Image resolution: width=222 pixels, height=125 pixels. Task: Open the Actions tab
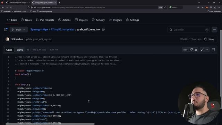[x=65, y=20]
